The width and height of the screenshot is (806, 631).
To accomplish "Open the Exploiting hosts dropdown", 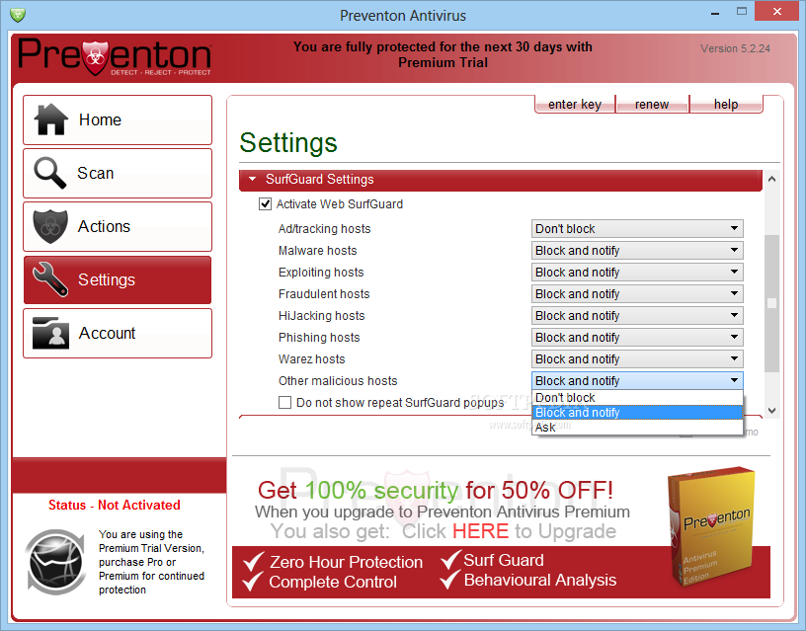I will click(637, 272).
